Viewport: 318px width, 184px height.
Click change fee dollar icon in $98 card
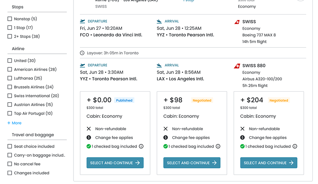(166, 138)
